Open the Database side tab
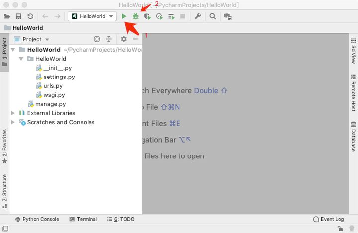This screenshot has height=233, width=358. click(353, 137)
